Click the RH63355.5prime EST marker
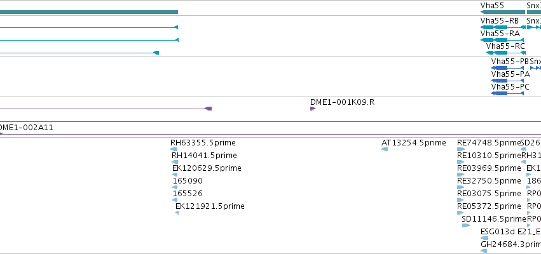The width and height of the screenshot is (541, 254). [174, 149]
